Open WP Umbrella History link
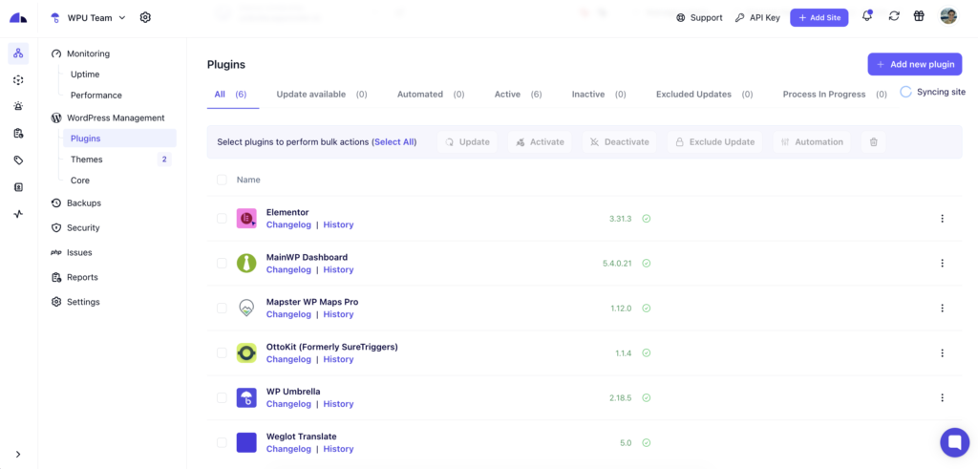The image size is (978, 469). tap(338, 404)
